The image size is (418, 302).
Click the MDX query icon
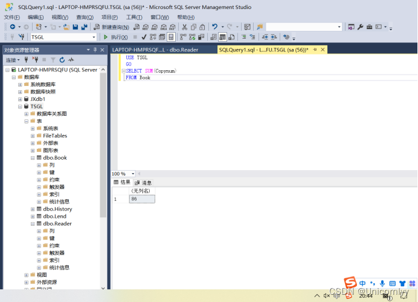(146, 27)
